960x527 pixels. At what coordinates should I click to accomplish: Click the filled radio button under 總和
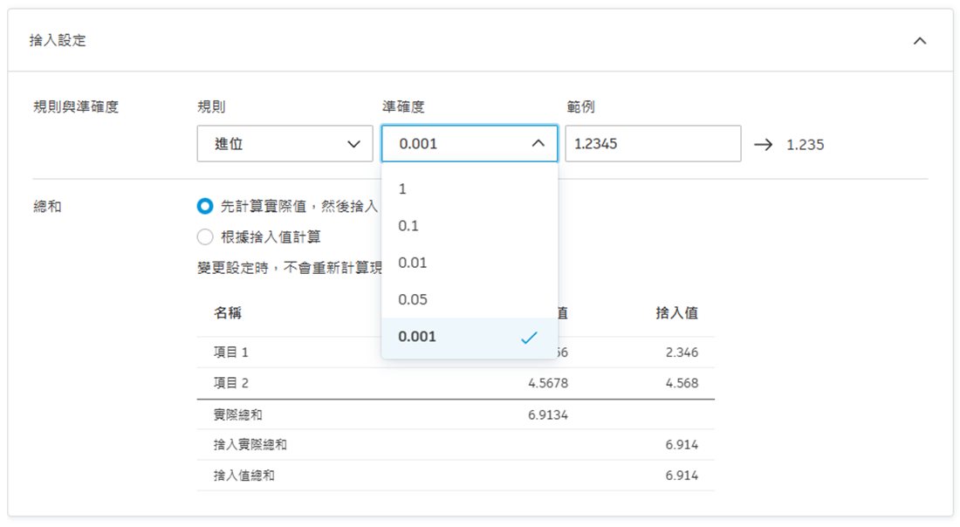pyautogui.click(x=207, y=207)
